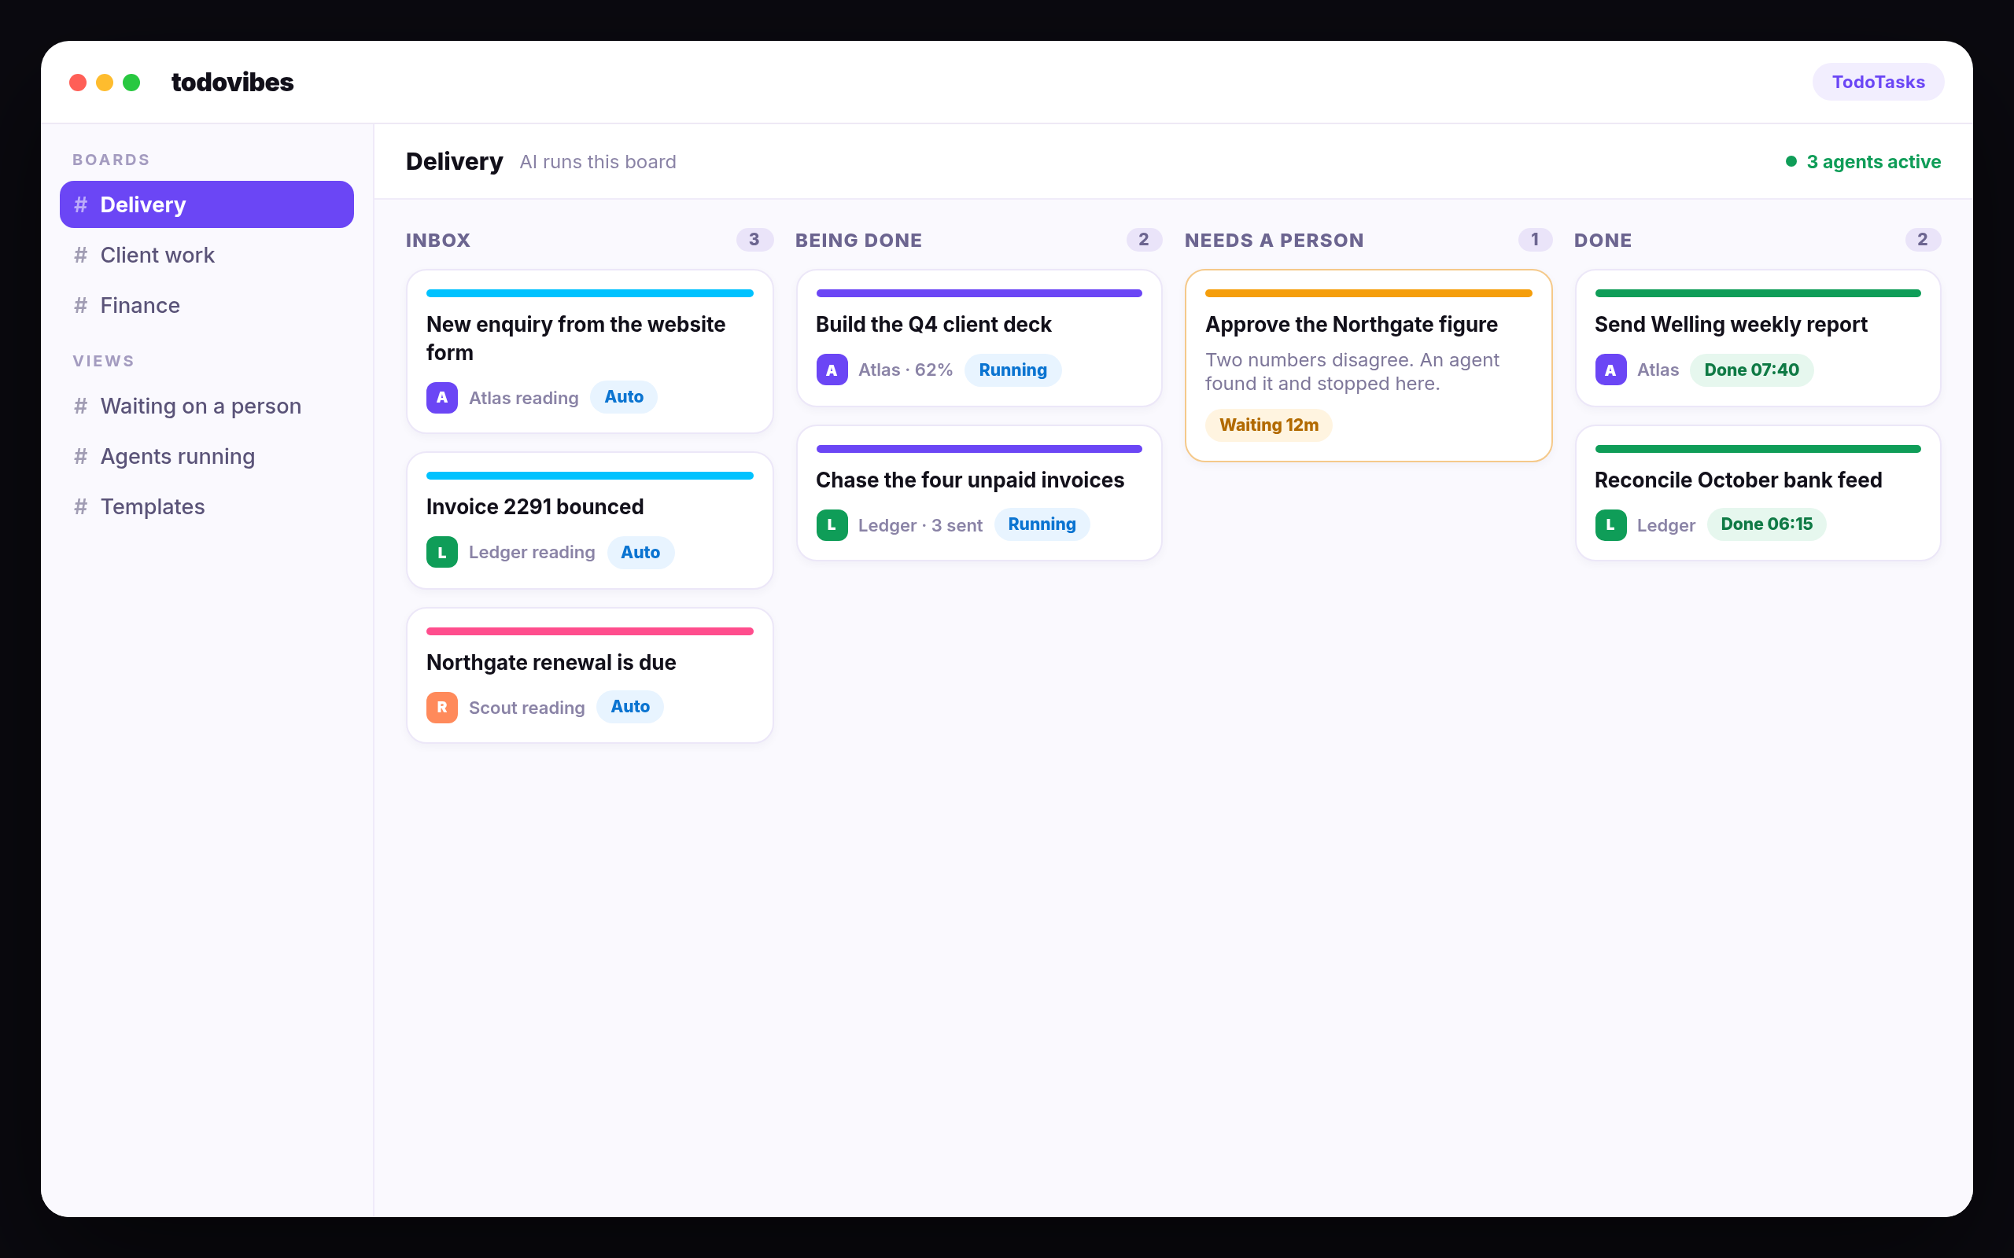Click the hash icon beside Waiting on a person

coord(81,406)
